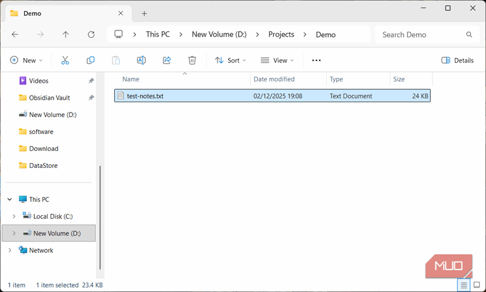The width and height of the screenshot is (486, 292).
Task: Click the Rename icon in toolbar
Action: point(141,60)
